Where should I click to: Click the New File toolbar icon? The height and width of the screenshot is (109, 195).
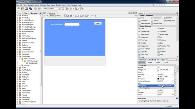[x=19, y=9]
